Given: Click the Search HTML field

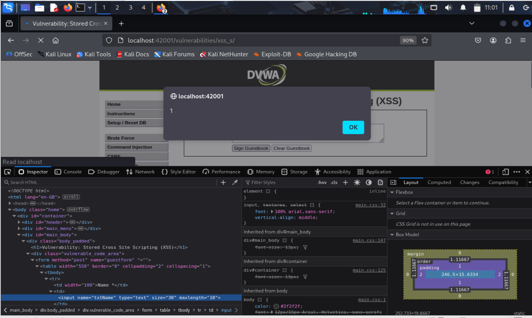Looking at the screenshot, I should tap(110, 183).
